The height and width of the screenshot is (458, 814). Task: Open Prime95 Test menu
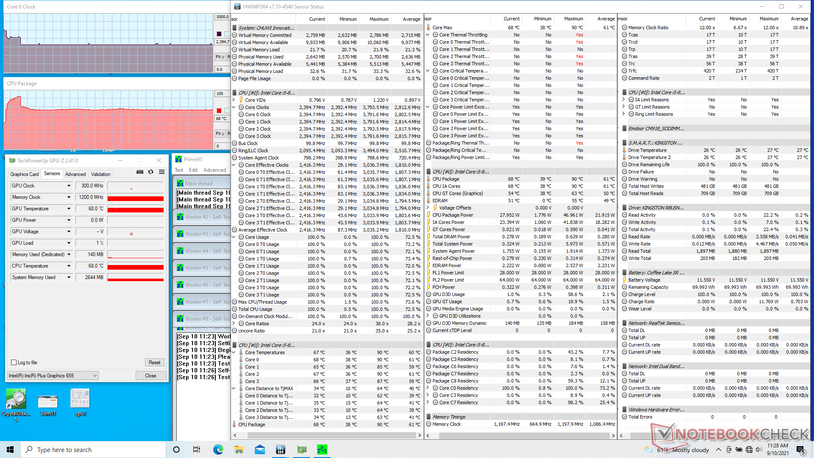click(179, 170)
